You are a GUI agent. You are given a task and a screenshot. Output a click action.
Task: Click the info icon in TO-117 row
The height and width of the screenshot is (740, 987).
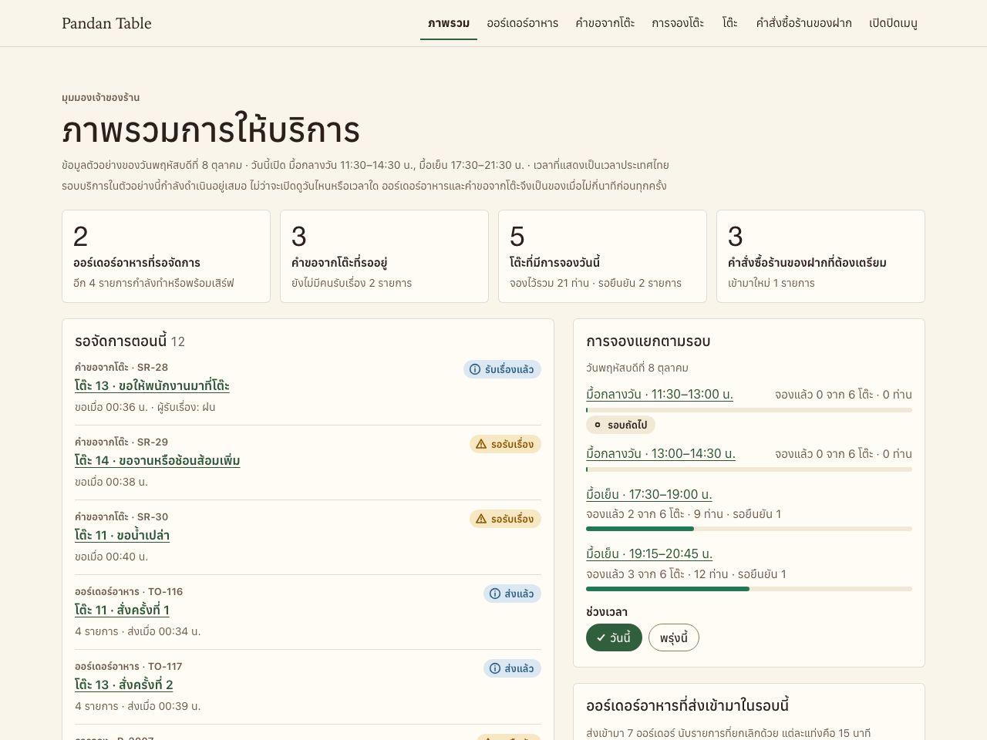pos(495,669)
